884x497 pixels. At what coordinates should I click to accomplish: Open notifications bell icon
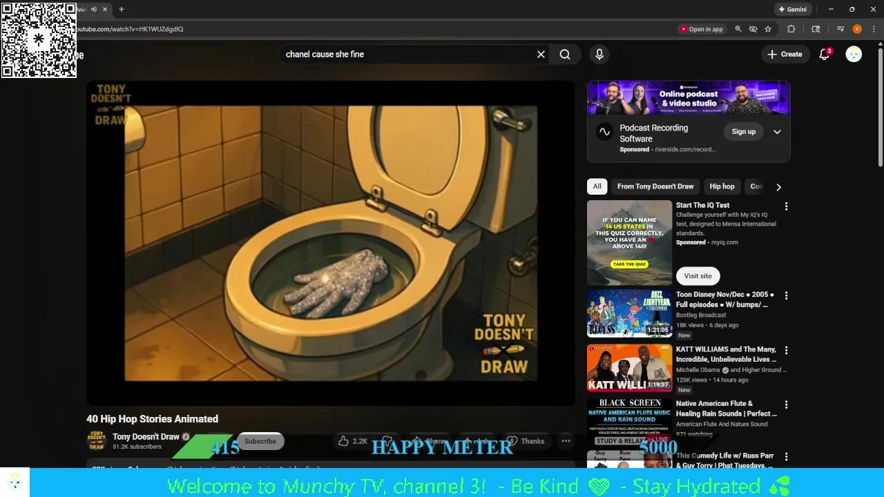pyautogui.click(x=824, y=55)
